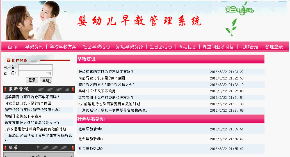290x157 pixels.
Task: Click the orange arrow icon beside 用户登录
Action: 8,60
